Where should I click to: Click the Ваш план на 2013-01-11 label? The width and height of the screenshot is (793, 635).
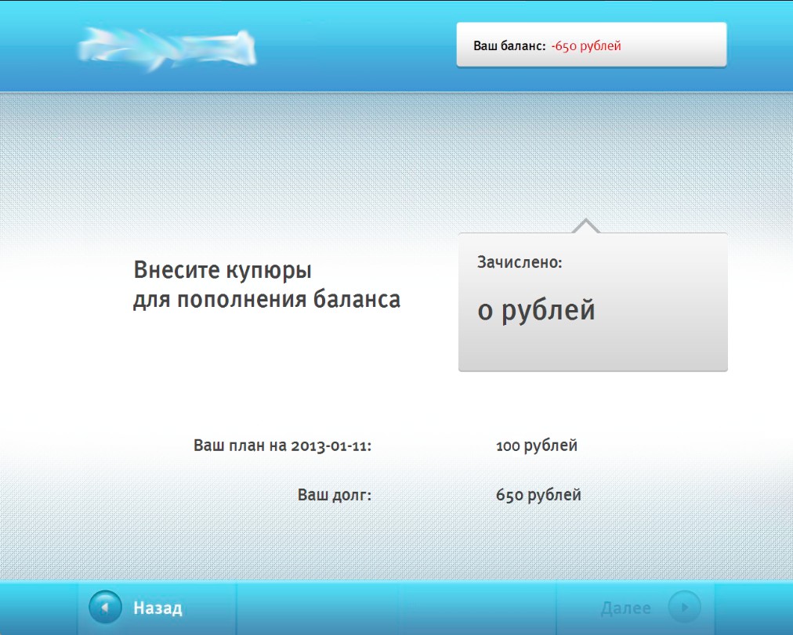282,446
